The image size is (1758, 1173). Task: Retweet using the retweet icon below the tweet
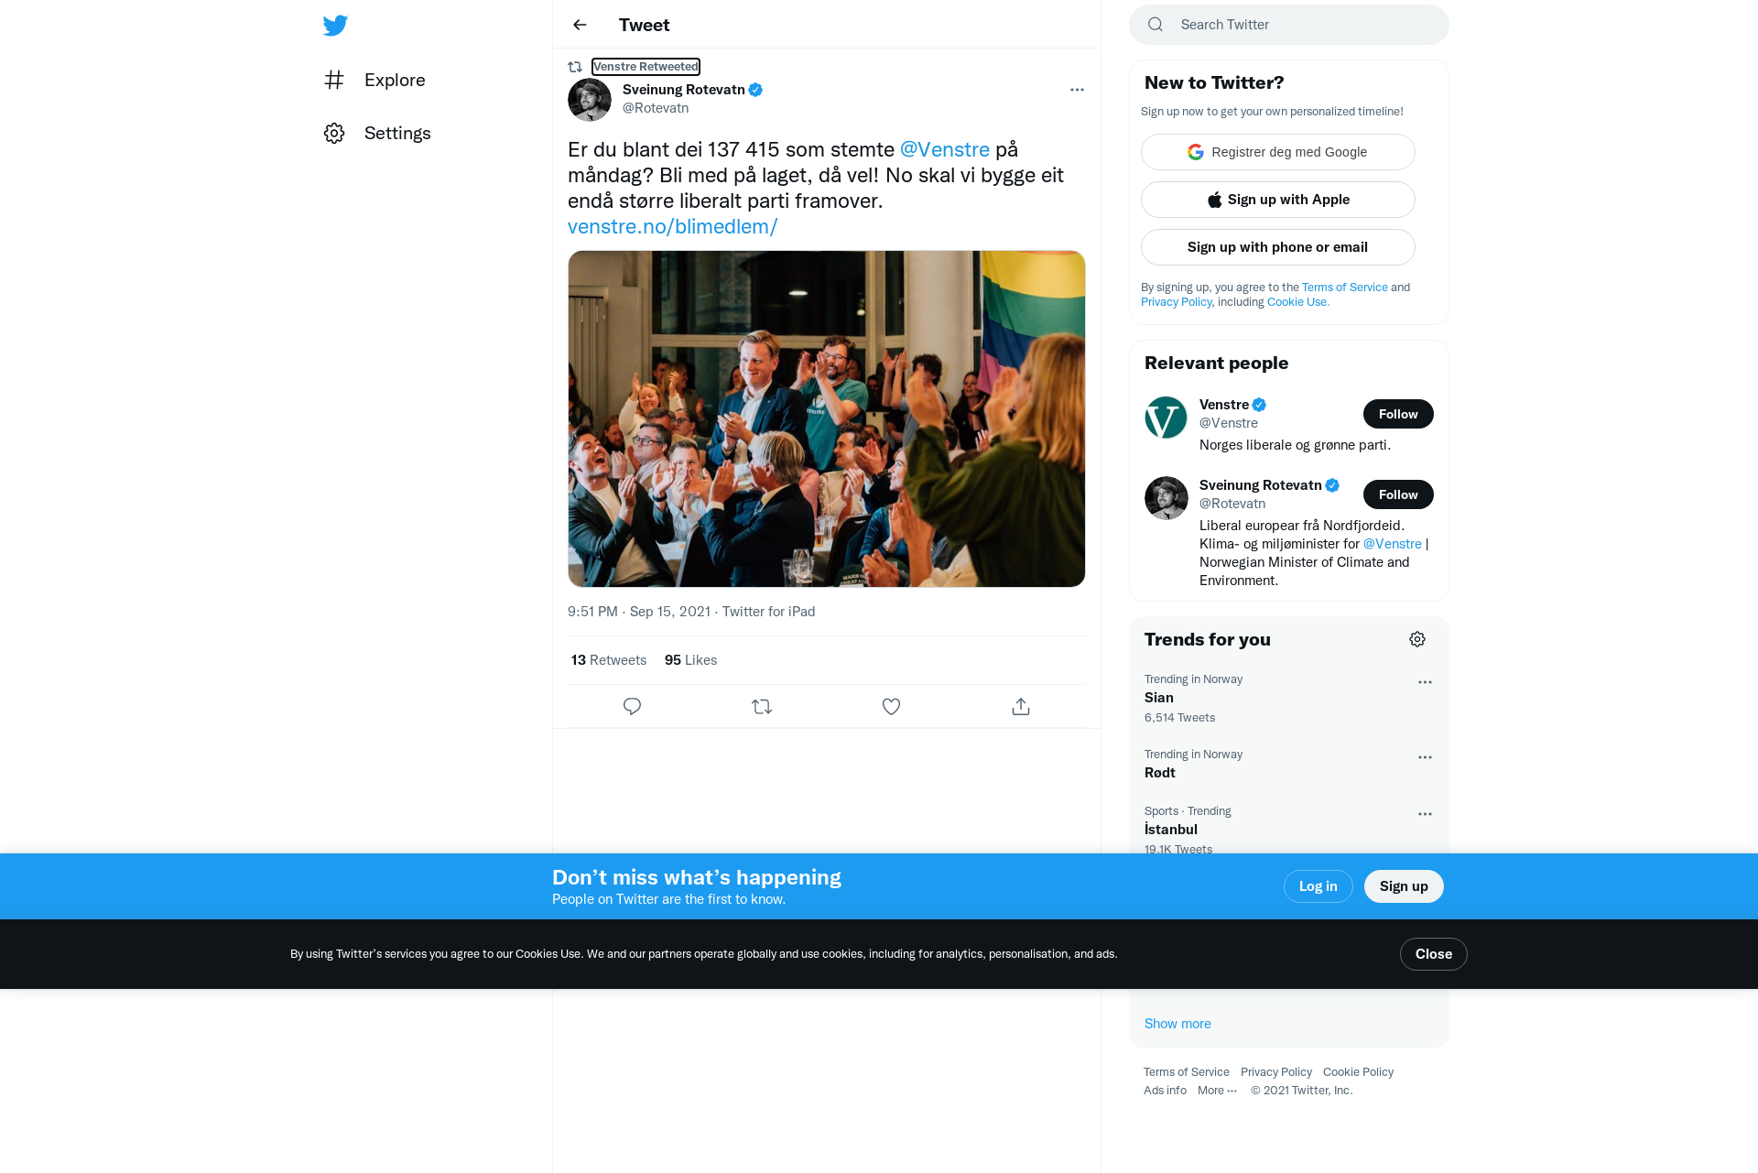pyautogui.click(x=762, y=707)
